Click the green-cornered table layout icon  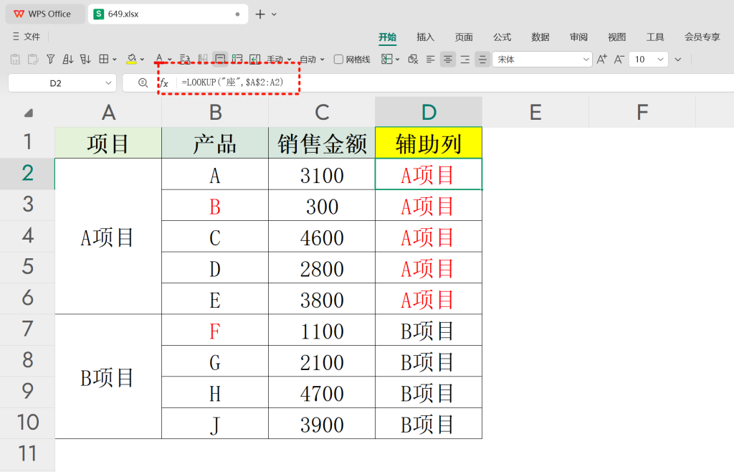[237, 60]
